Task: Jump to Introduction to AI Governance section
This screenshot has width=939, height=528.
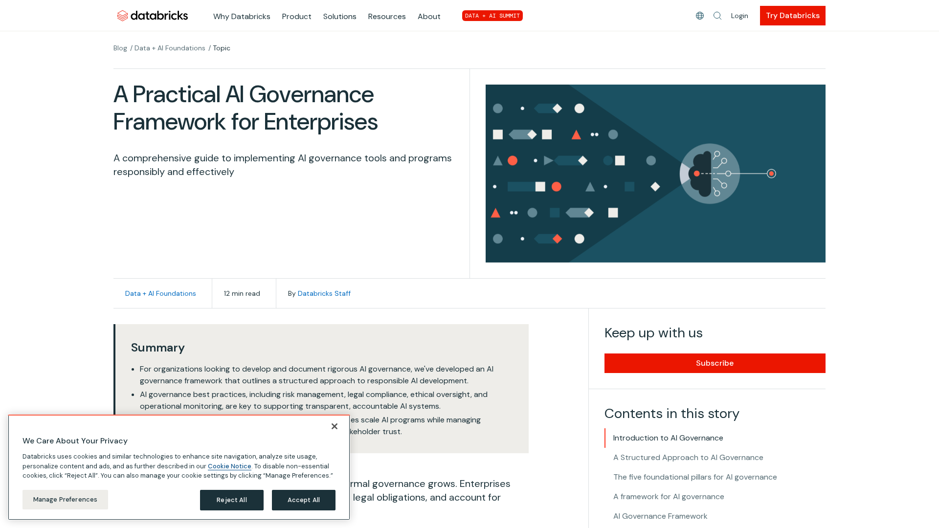Action: (668, 438)
